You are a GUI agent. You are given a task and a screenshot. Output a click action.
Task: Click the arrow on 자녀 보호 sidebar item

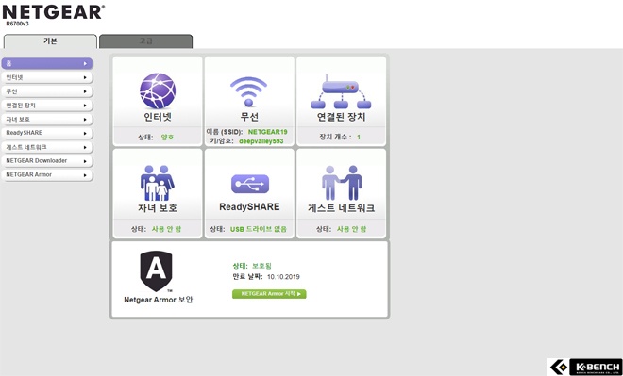click(85, 120)
